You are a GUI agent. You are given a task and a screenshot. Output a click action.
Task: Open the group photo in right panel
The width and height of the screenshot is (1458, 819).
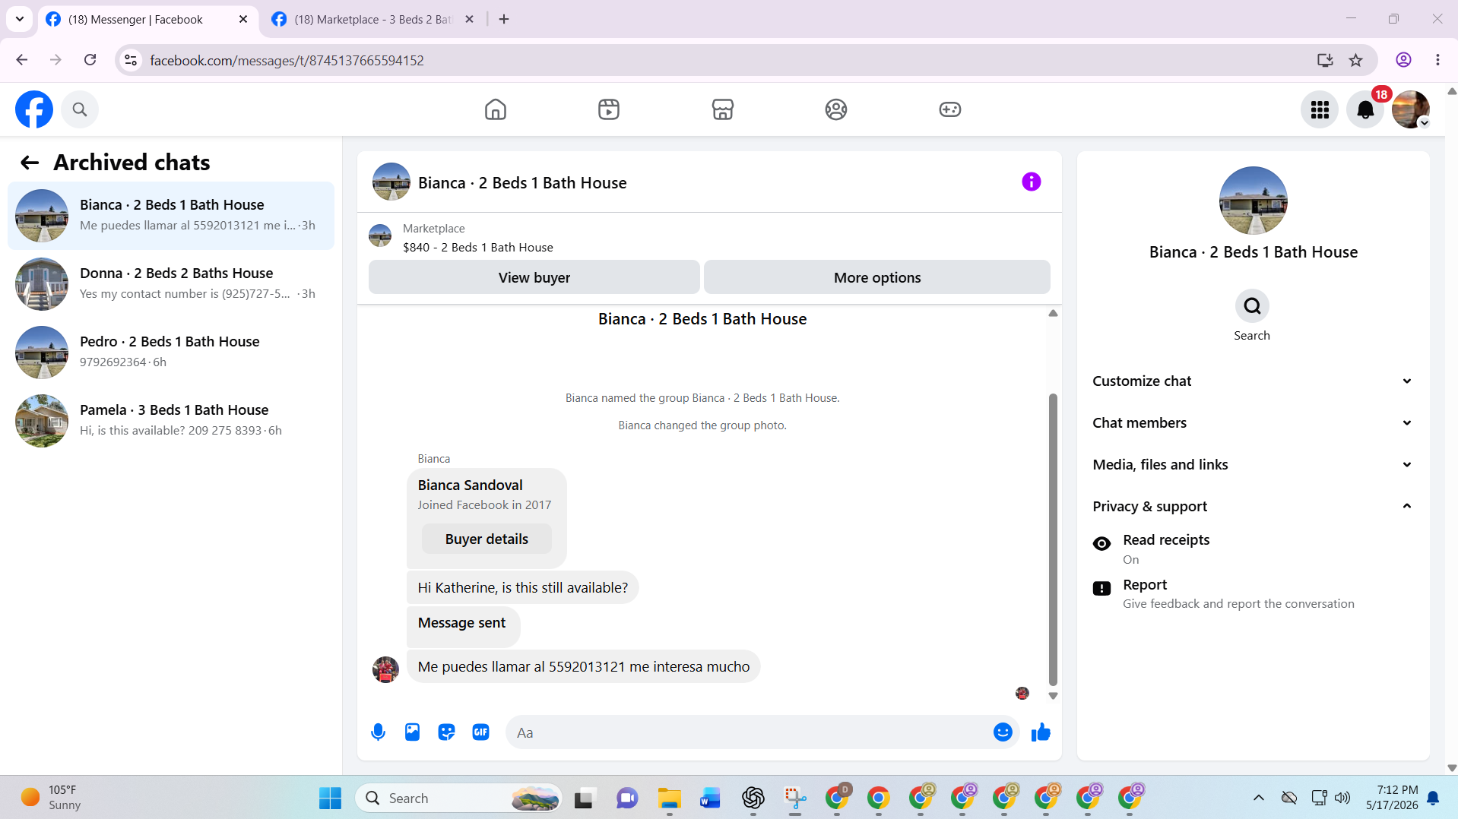[x=1254, y=201]
